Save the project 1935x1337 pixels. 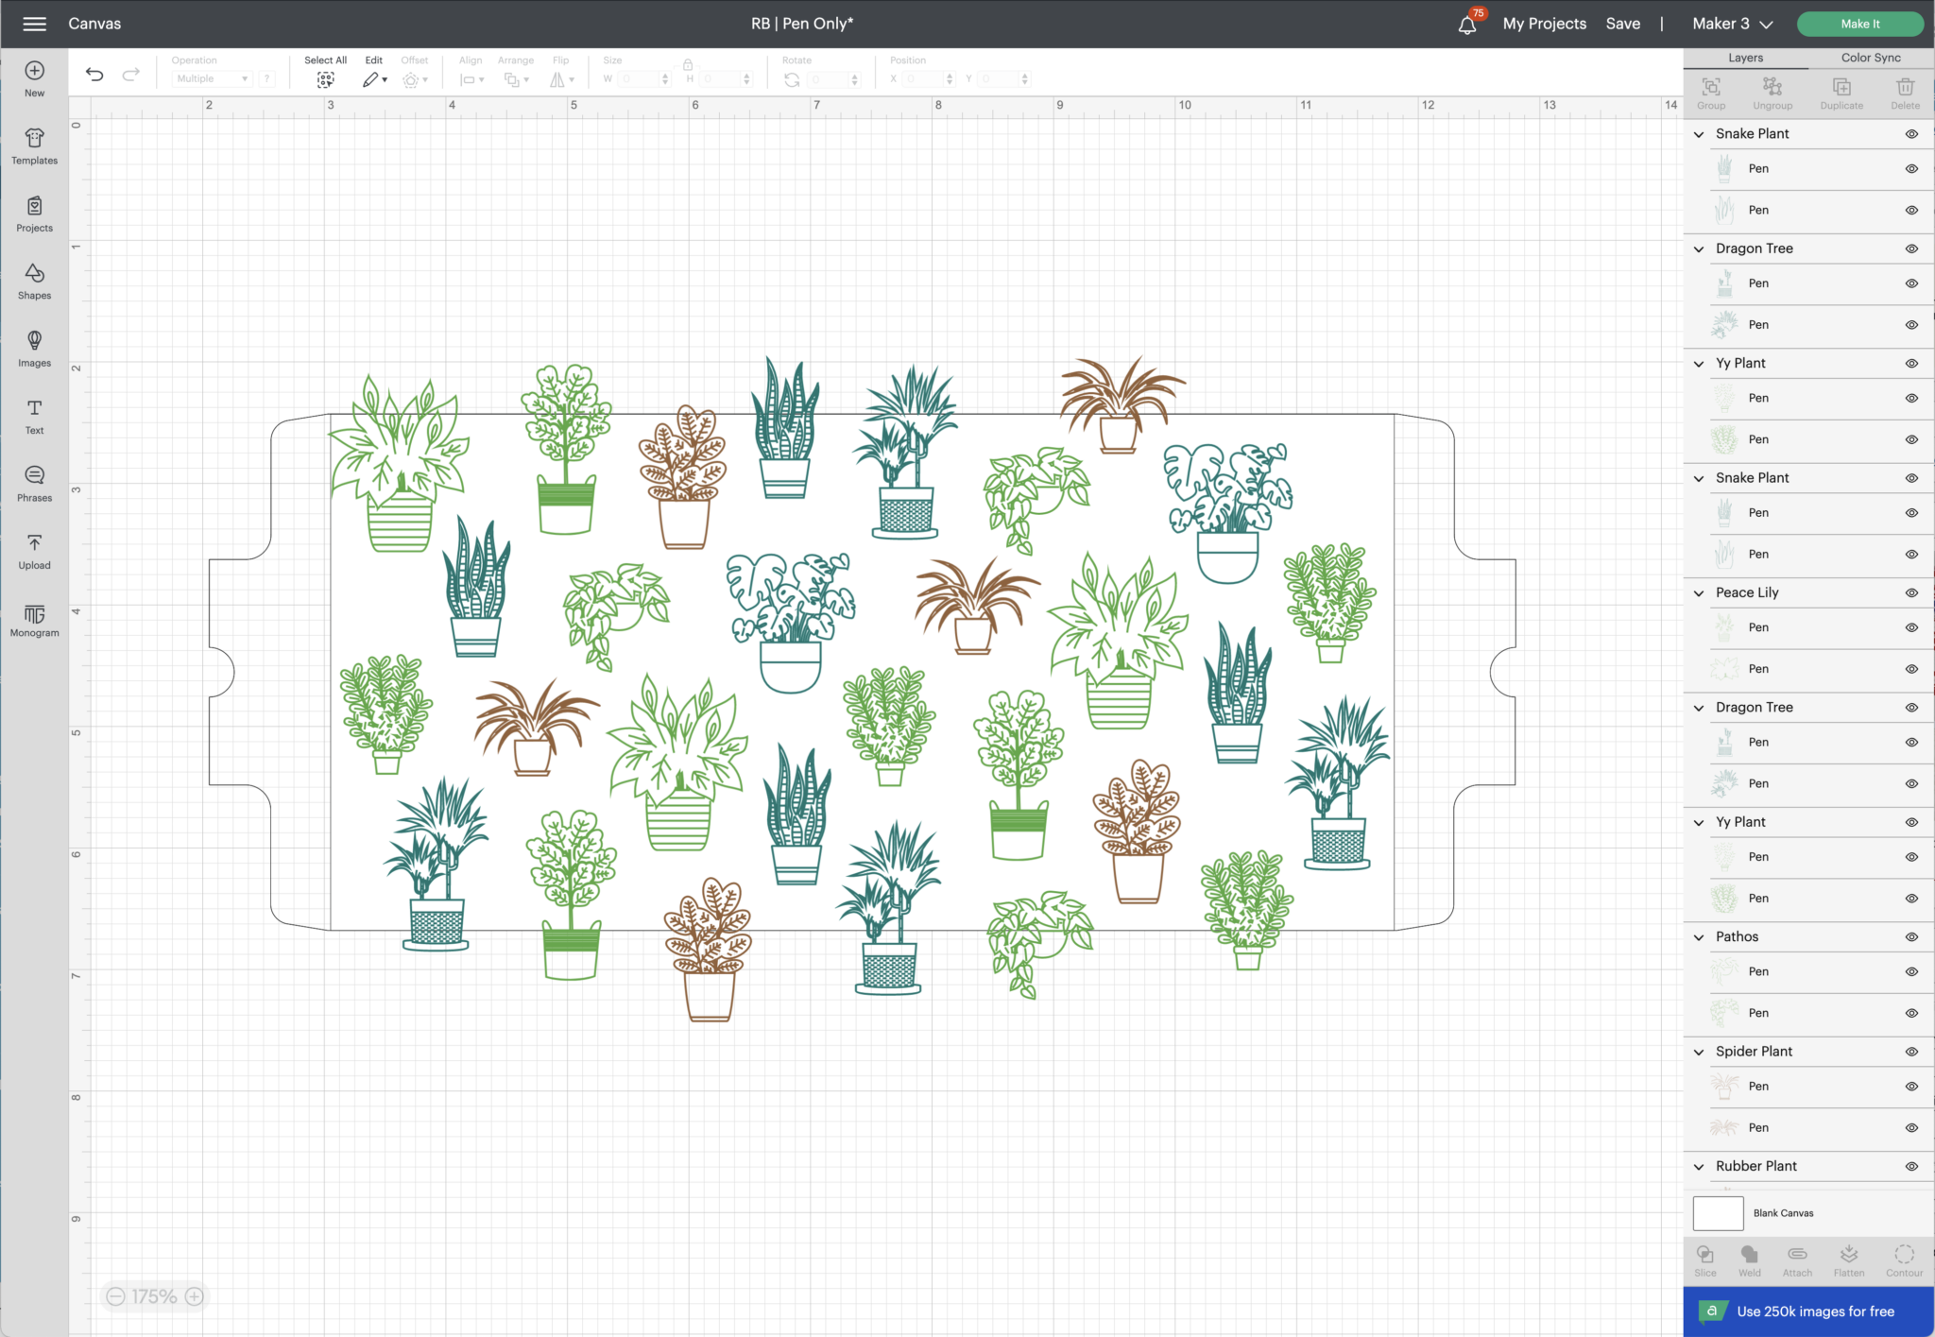[x=1623, y=24]
